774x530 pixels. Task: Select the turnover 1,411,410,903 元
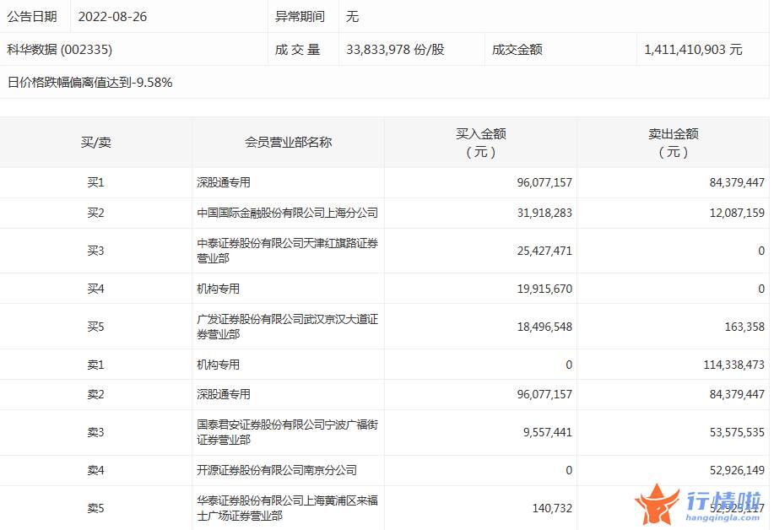[x=693, y=49]
